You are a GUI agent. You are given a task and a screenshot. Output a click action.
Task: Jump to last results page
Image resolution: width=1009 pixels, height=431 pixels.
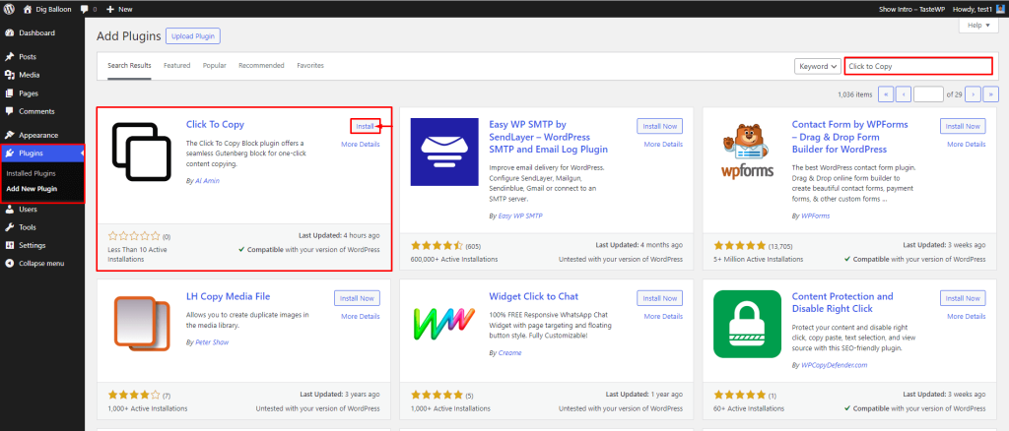tap(990, 94)
